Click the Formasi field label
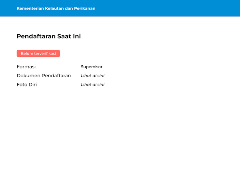240x170 pixels. 26,66
